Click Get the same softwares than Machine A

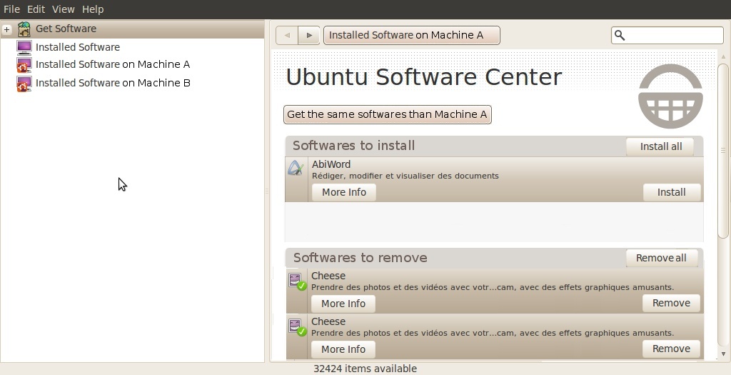click(x=387, y=114)
